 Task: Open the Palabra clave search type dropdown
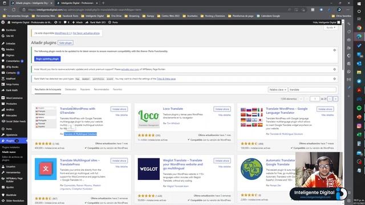(x=278, y=89)
